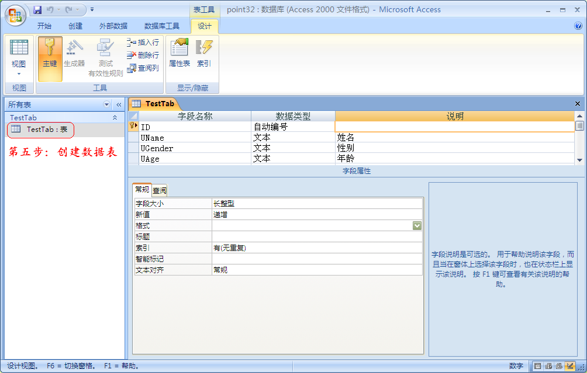Click the 性别 description cell
The height and width of the screenshot is (373, 587).
pyautogui.click(x=455, y=148)
